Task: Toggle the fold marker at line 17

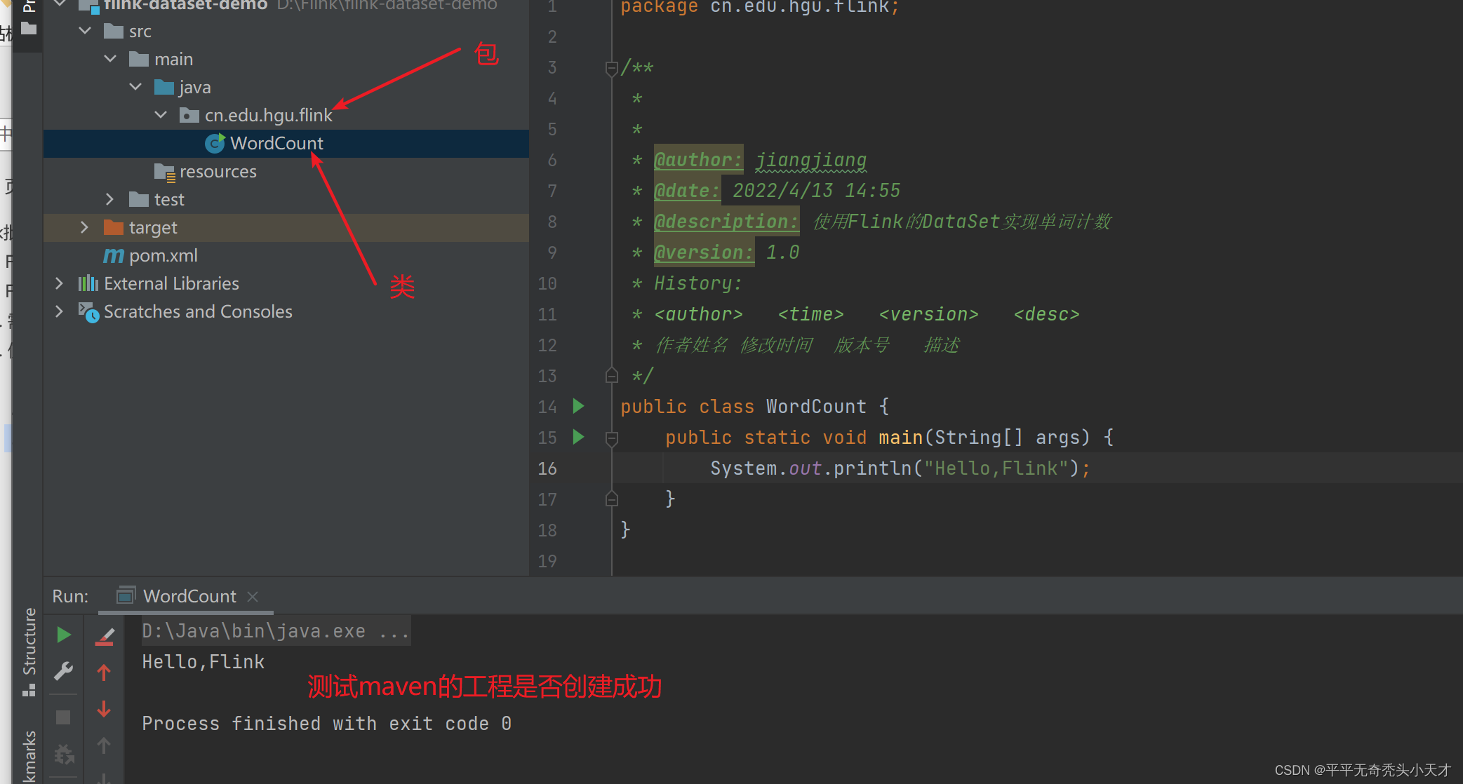Action: pos(611,499)
